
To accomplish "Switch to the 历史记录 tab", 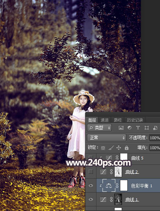I will [x=135, y=120].
